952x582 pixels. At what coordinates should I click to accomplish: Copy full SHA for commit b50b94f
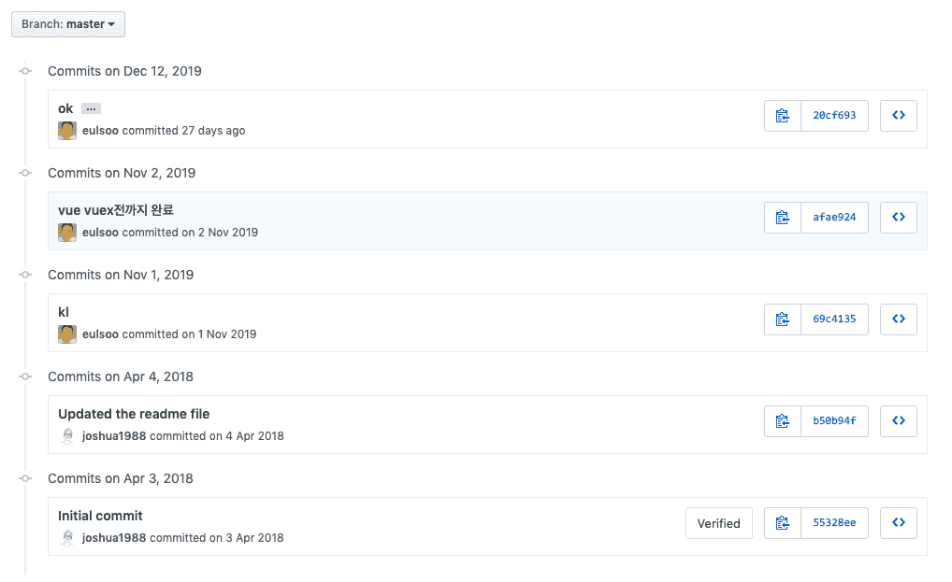coord(782,421)
